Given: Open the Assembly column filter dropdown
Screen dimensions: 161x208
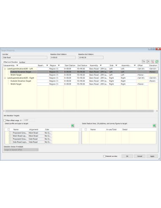Looking at the screenshot, I should coord(101,66).
